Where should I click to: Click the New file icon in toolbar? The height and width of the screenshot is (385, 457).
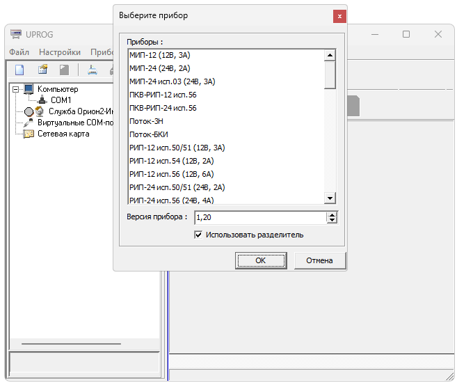tap(19, 70)
